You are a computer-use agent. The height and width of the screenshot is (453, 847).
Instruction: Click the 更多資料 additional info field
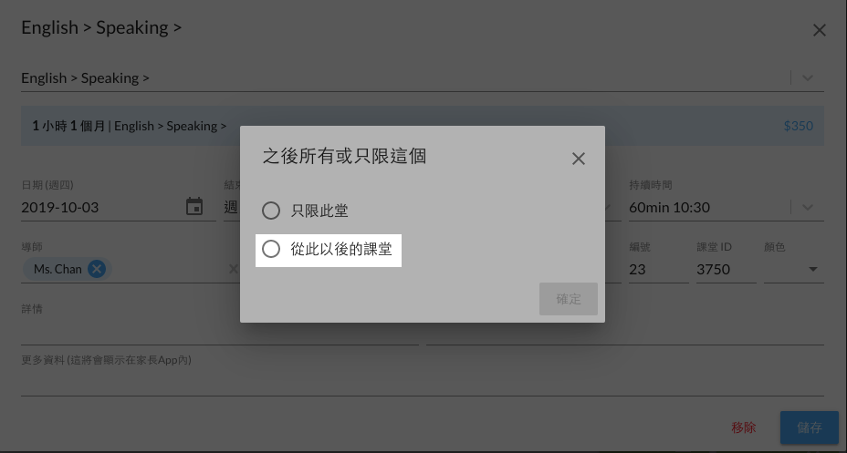coord(423,383)
